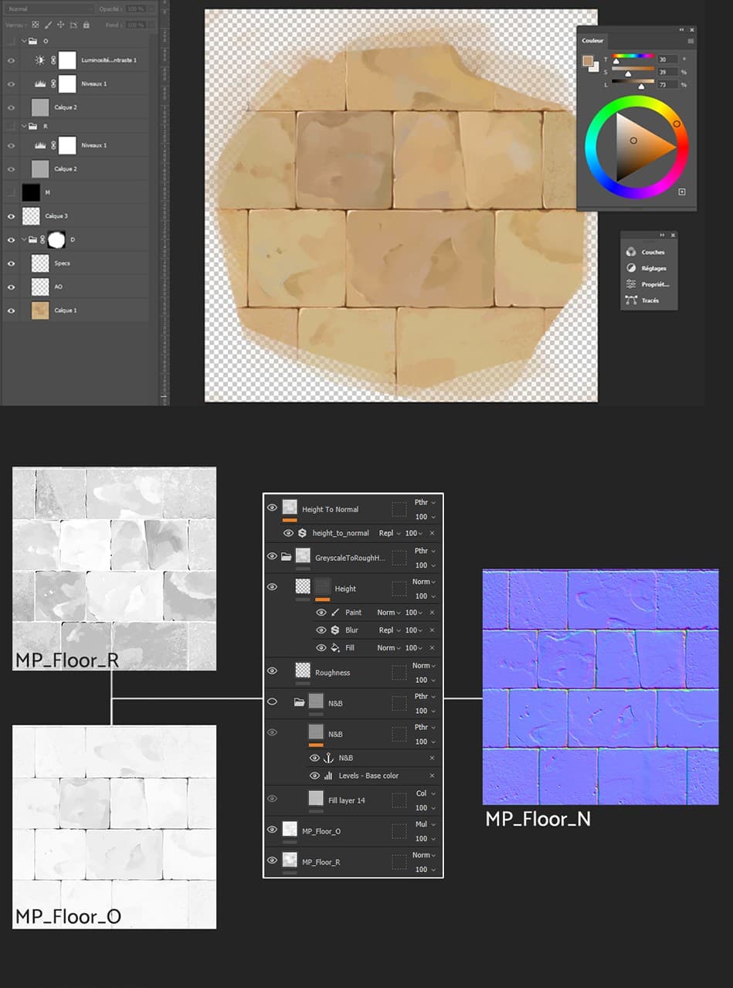Open blend mode dropdown for Fill layer 14
This screenshot has width=733, height=988.
(x=425, y=793)
